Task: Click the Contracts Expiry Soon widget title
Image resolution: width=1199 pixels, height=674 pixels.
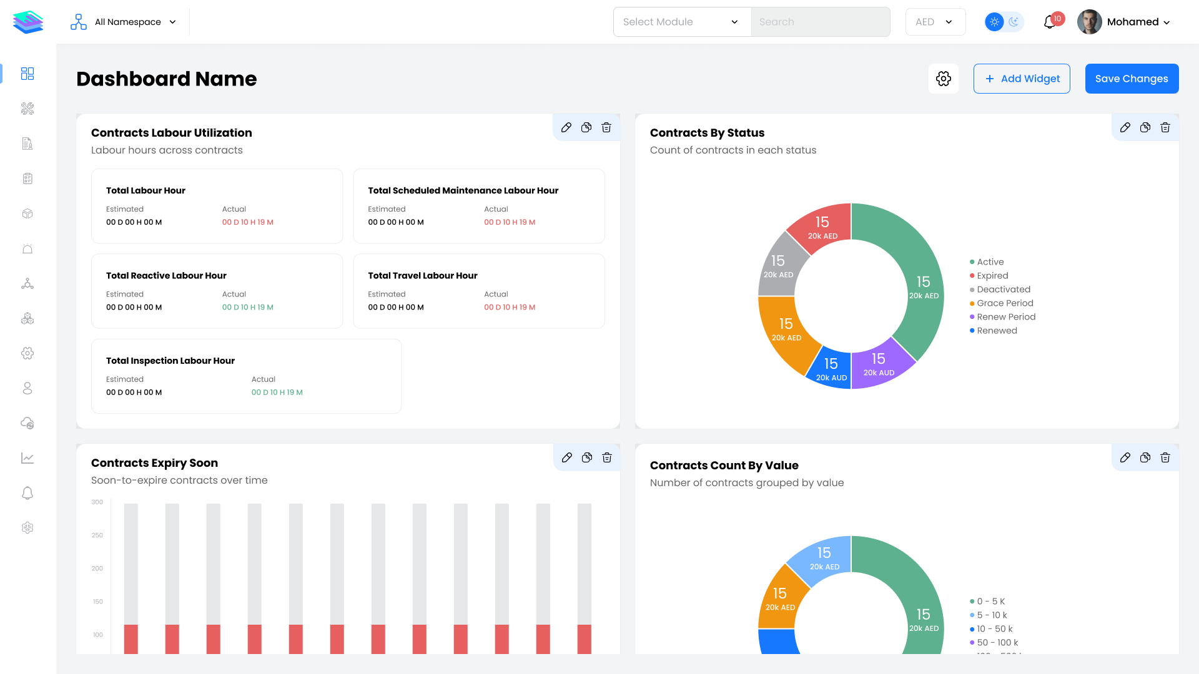Action: click(154, 463)
